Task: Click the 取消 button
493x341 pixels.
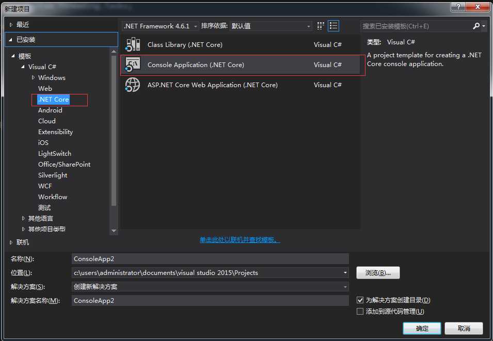Action: [464, 328]
